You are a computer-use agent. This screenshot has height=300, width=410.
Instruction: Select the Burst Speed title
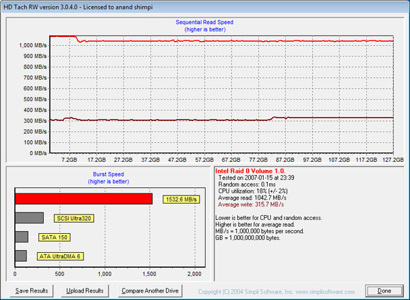(x=108, y=174)
